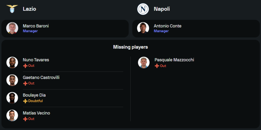The height and width of the screenshot is (130, 261).
Task: Click the yellow doubtful cross for Boulaye Dia
Action: pyautogui.click(x=25, y=101)
